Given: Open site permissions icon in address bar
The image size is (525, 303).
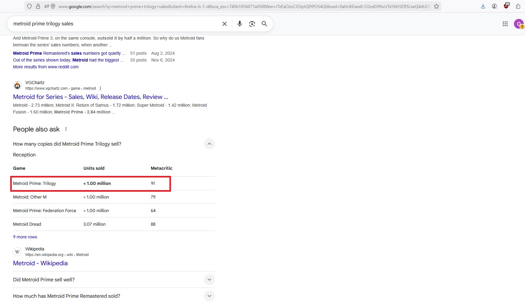Looking at the screenshot, I should 46,6.
